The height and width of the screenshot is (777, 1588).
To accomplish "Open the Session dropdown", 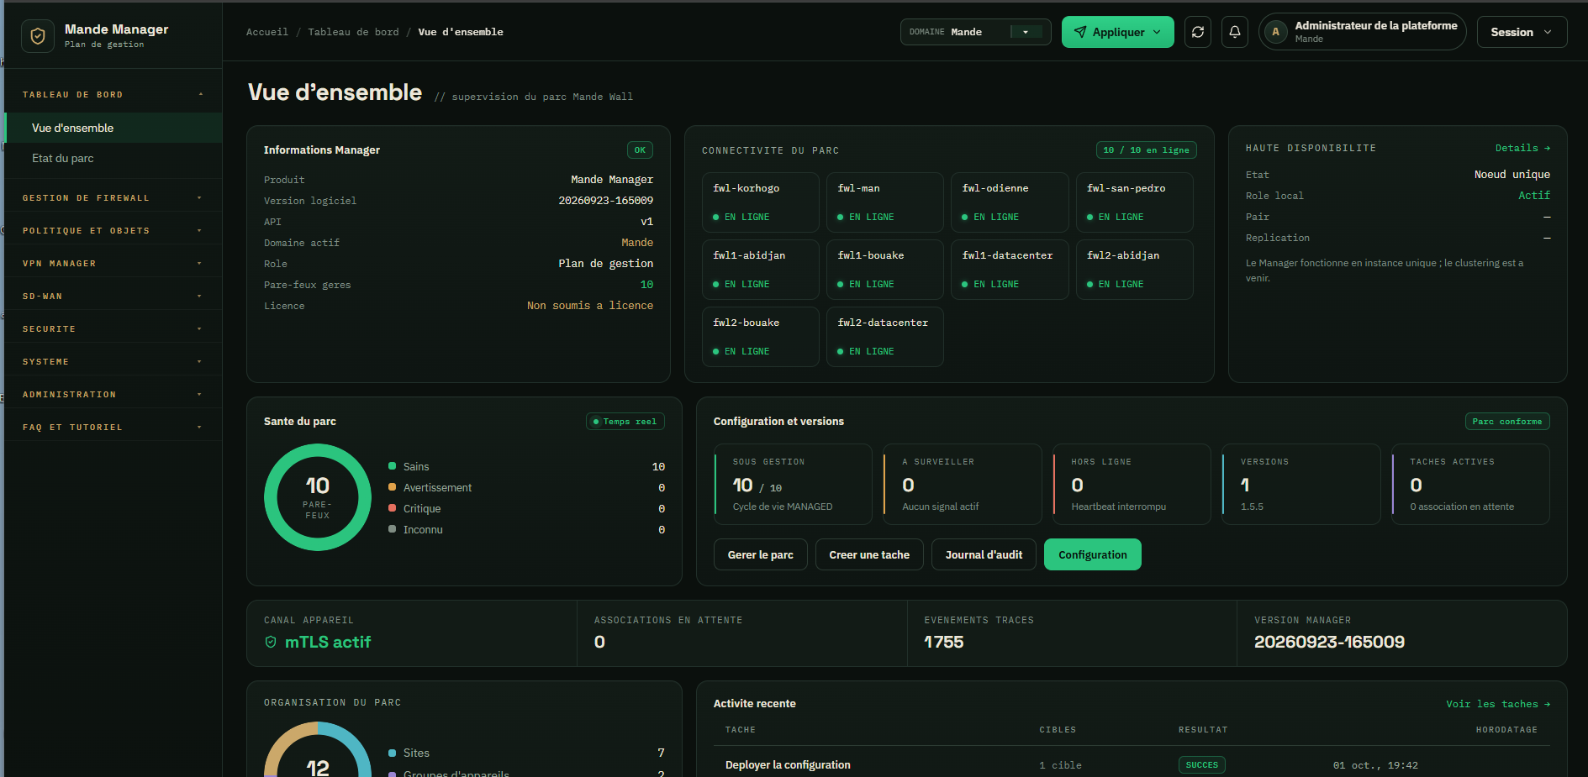I will tap(1522, 32).
